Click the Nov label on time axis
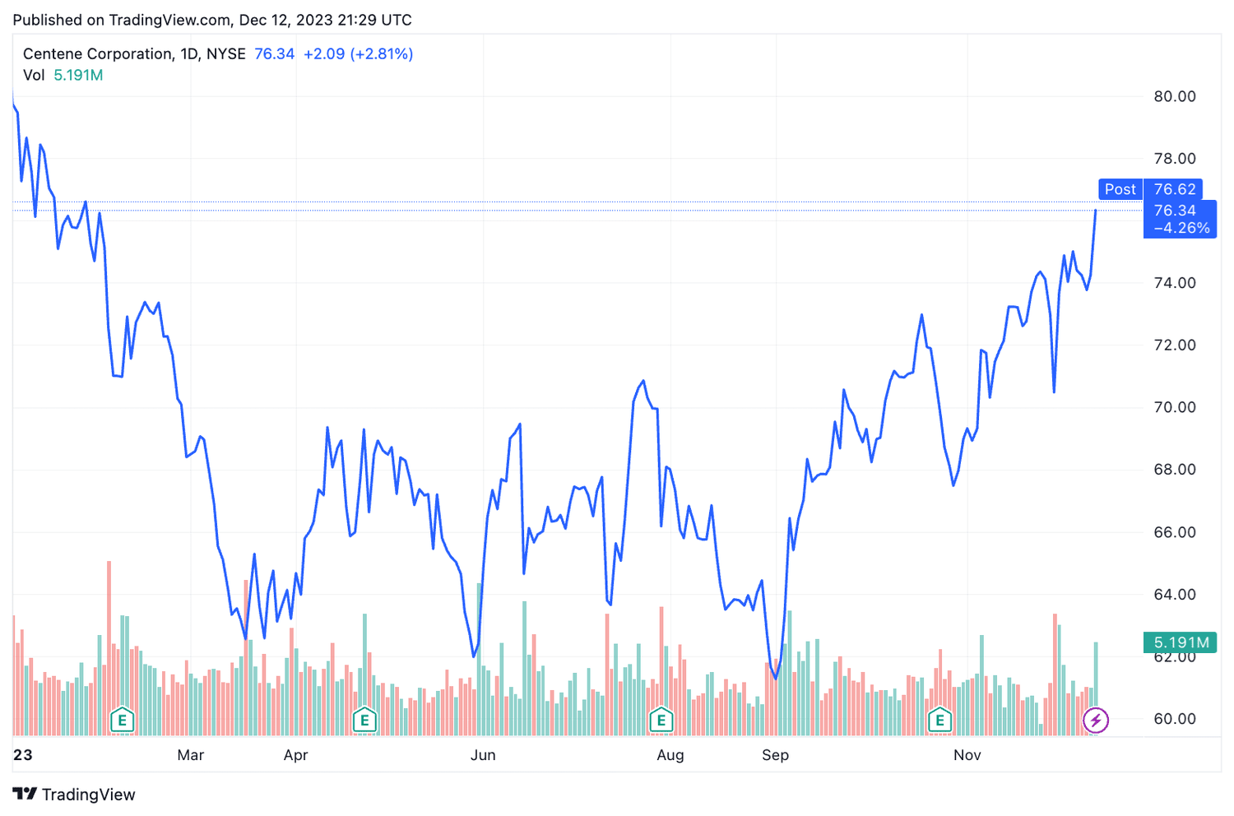The width and height of the screenshot is (1234, 816). click(x=967, y=755)
